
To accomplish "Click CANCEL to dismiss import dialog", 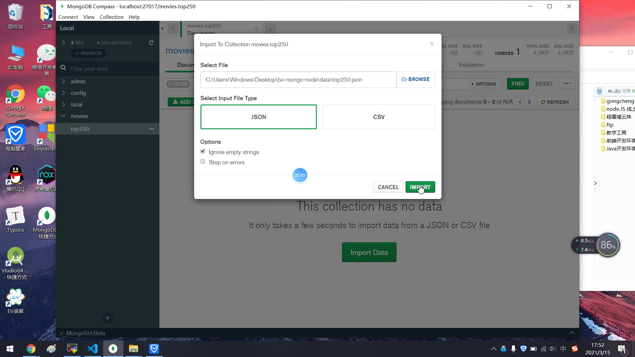I will (388, 187).
